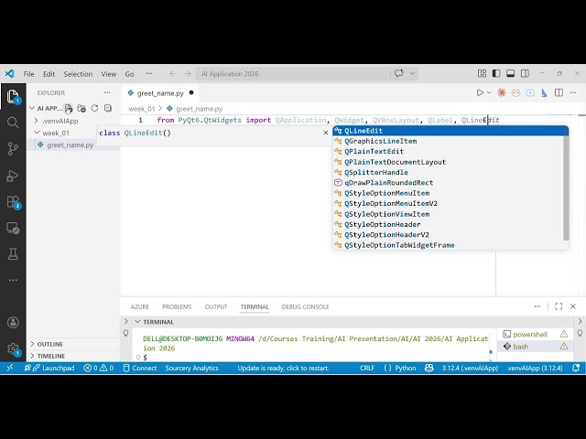Click the blue triangle icon in editor toolbar
Image resolution: width=586 pixels, height=439 pixels.
pos(544,92)
